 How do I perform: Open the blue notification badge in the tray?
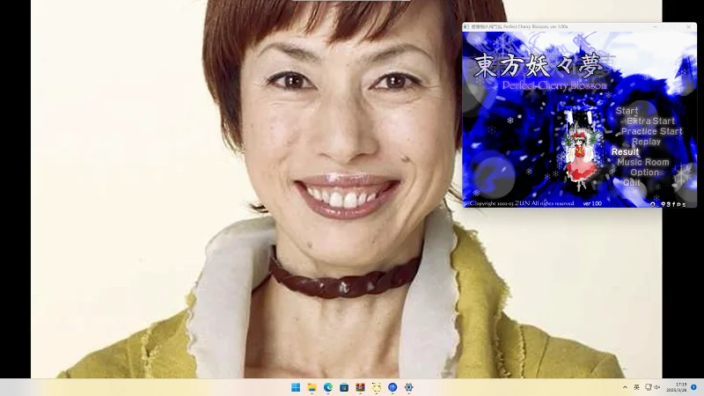pos(693,387)
